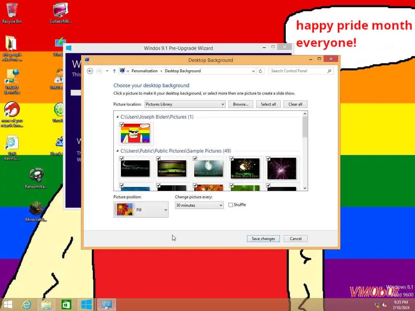Uncheck the Joseph Biden rainbow picture checkbox
The width and height of the screenshot is (415, 311).
coord(122,125)
